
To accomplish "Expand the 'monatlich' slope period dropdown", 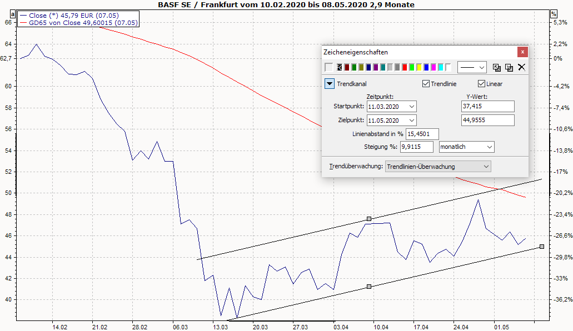I will coord(489,147).
